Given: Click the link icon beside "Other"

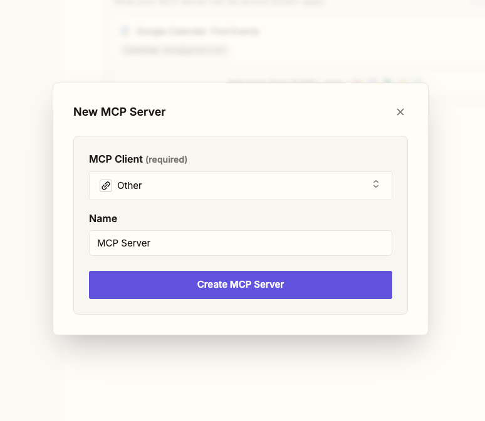Looking at the screenshot, I should click(x=106, y=186).
